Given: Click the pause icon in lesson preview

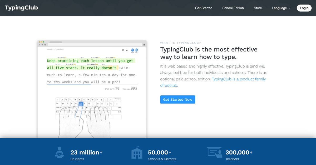Looking at the screenshot, I should click(127, 50).
